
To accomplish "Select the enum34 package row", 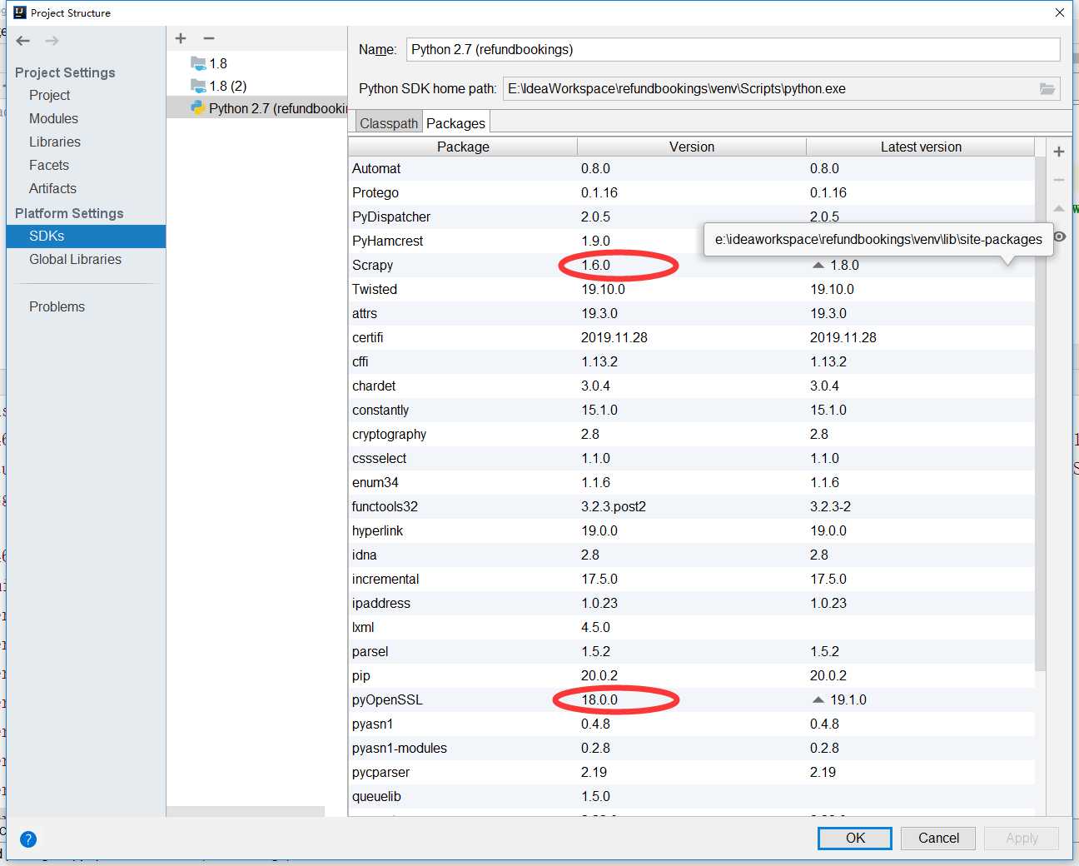I will coord(692,482).
